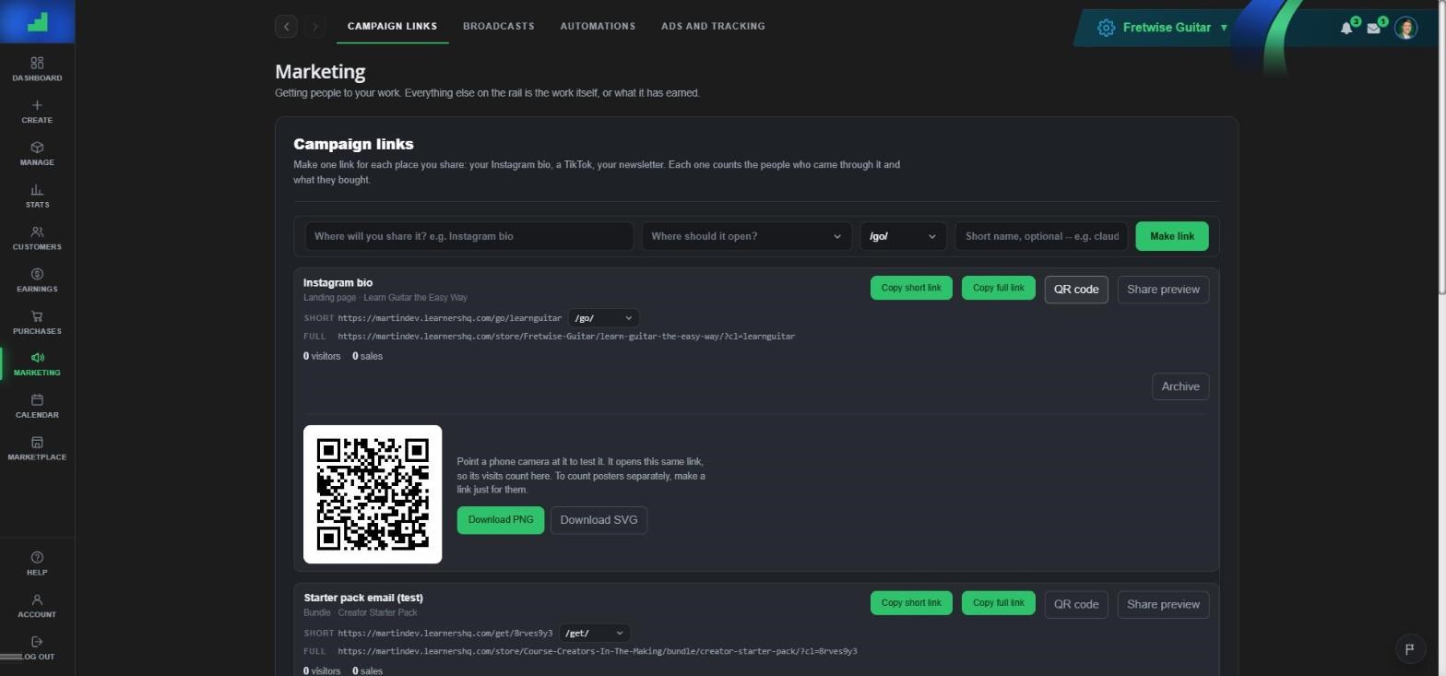Go back with the left arrow button
Viewport: 1446px width, 676px height.
coord(286,27)
